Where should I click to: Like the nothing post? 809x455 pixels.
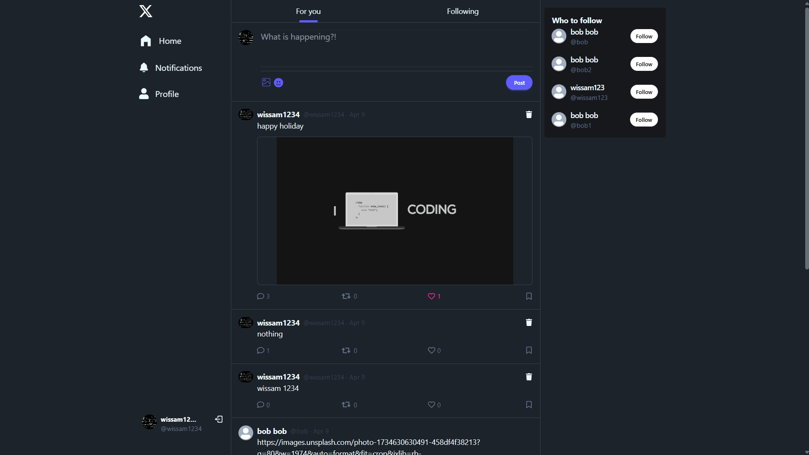[x=434, y=350]
